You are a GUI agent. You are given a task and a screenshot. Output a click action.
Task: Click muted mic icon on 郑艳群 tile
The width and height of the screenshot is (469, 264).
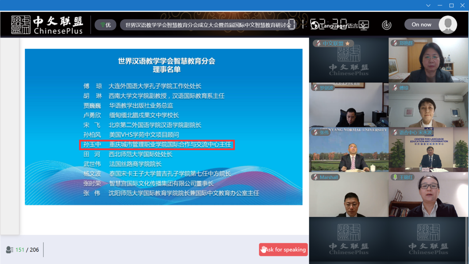pyautogui.click(x=395, y=43)
